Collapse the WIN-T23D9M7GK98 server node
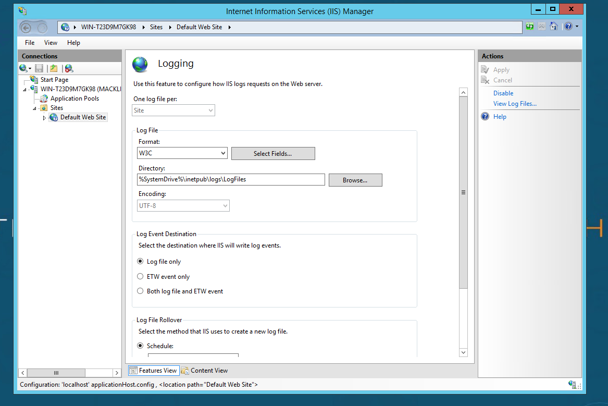 click(25, 90)
